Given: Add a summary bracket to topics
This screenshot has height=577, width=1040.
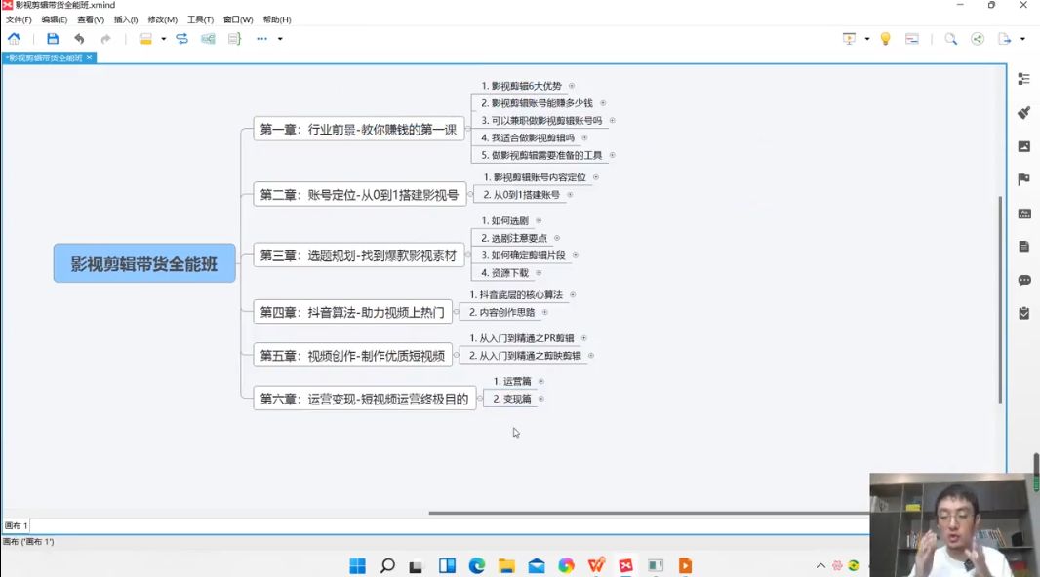Looking at the screenshot, I should 234,39.
